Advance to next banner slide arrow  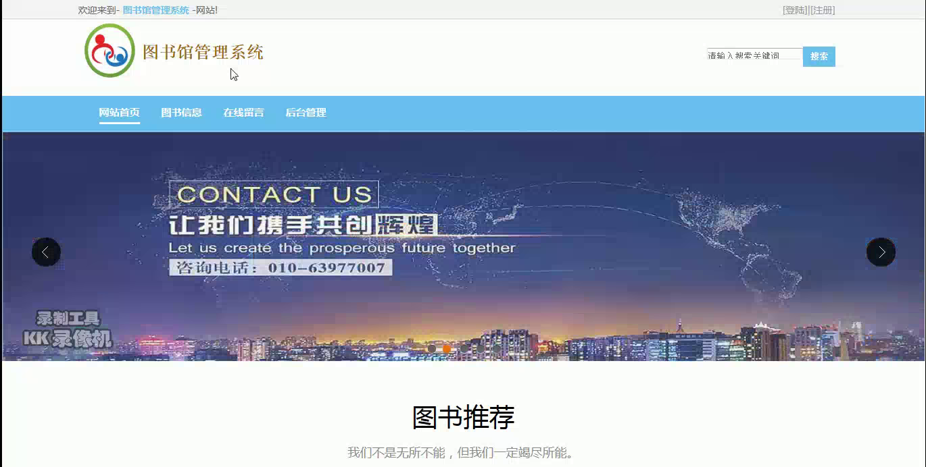[881, 252]
